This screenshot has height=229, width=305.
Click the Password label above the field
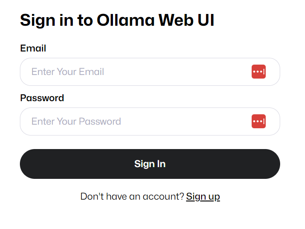[x=42, y=98]
